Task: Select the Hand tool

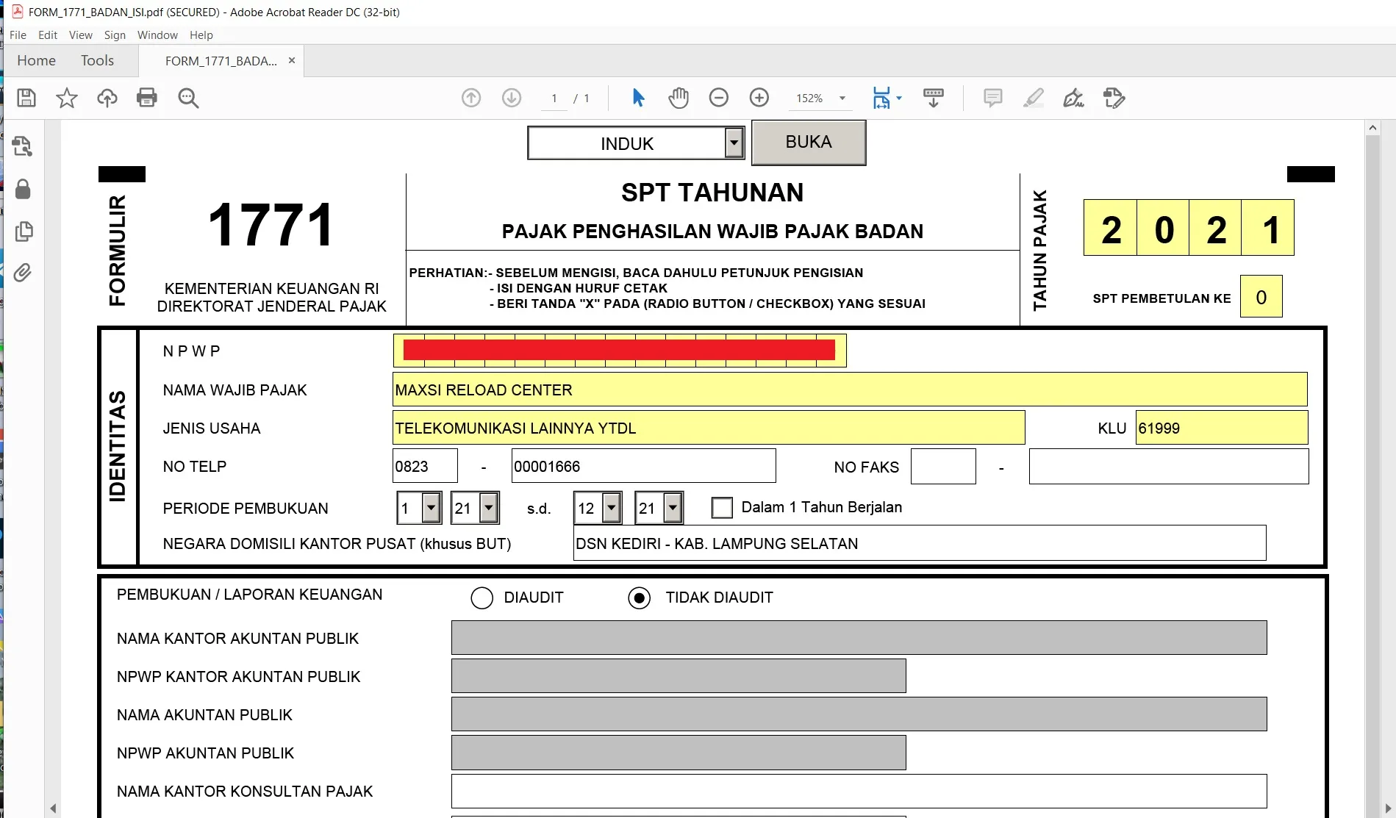Action: coord(679,98)
